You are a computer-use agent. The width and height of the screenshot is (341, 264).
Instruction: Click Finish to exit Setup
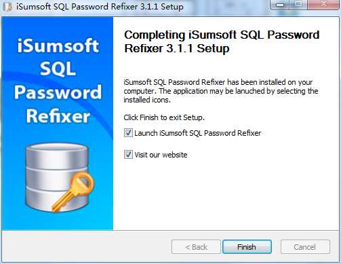[247, 247]
